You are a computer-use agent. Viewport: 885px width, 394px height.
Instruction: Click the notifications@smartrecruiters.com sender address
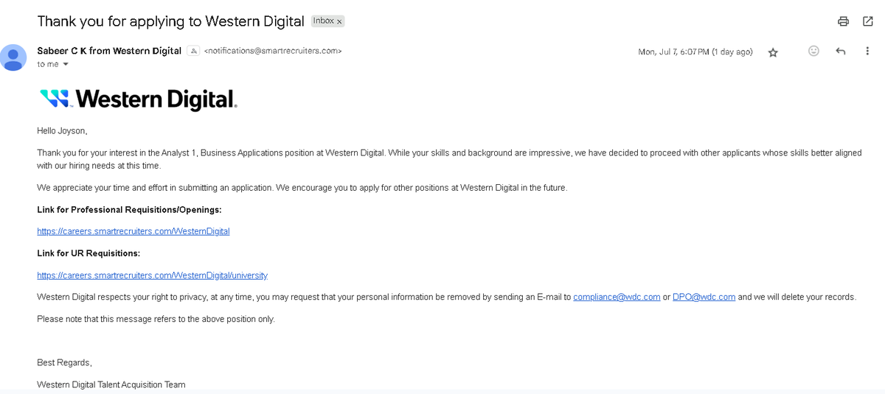(x=273, y=51)
